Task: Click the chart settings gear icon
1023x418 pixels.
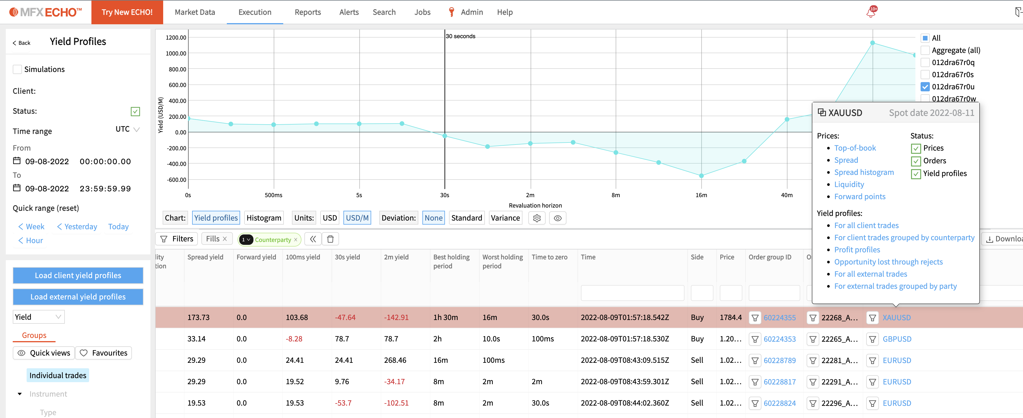Action: pos(537,218)
